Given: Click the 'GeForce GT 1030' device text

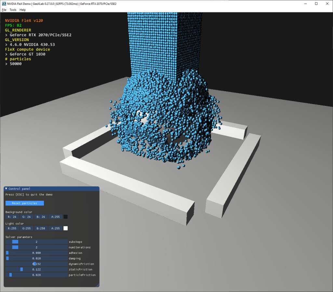Looking at the screenshot, I should coord(27,54).
